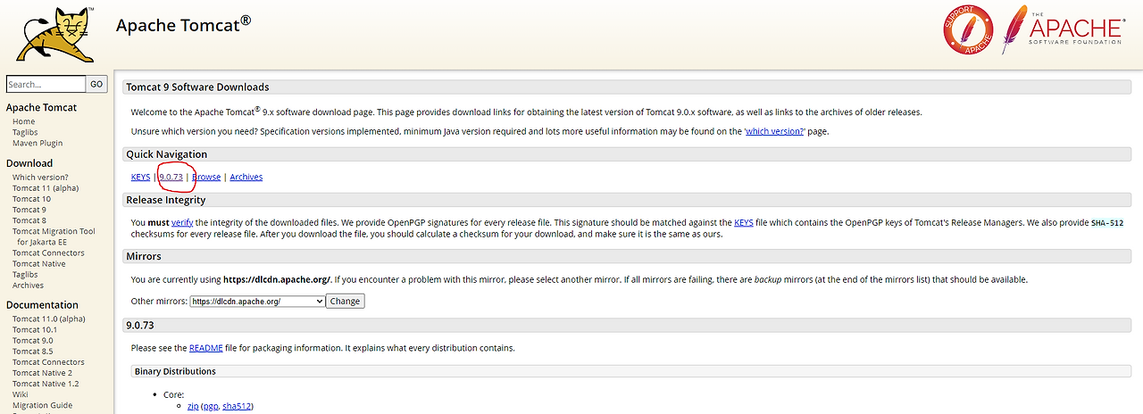Open the Archives quick navigation link

tap(246, 178)
